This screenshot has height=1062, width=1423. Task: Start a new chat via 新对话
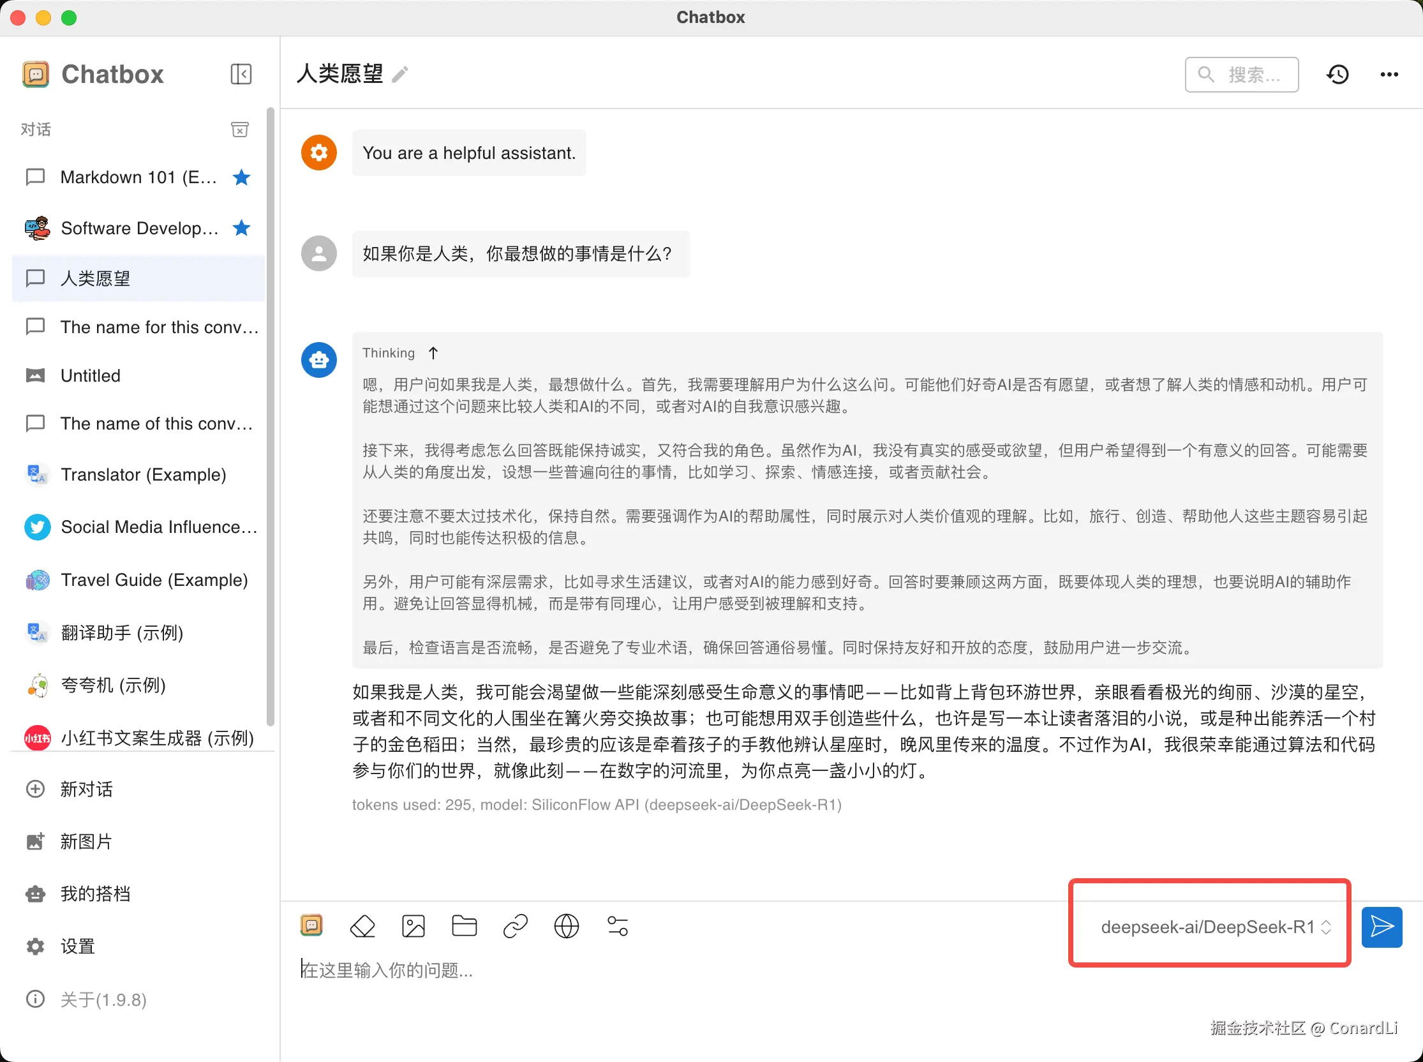[x=86, y=789]
